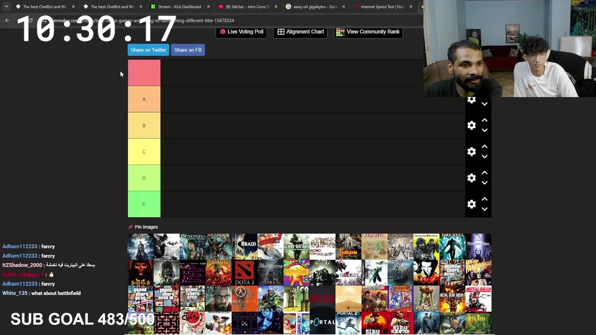Open settings gear for tier E
This screenshot has height=335, width=596.
pos(472,204)
